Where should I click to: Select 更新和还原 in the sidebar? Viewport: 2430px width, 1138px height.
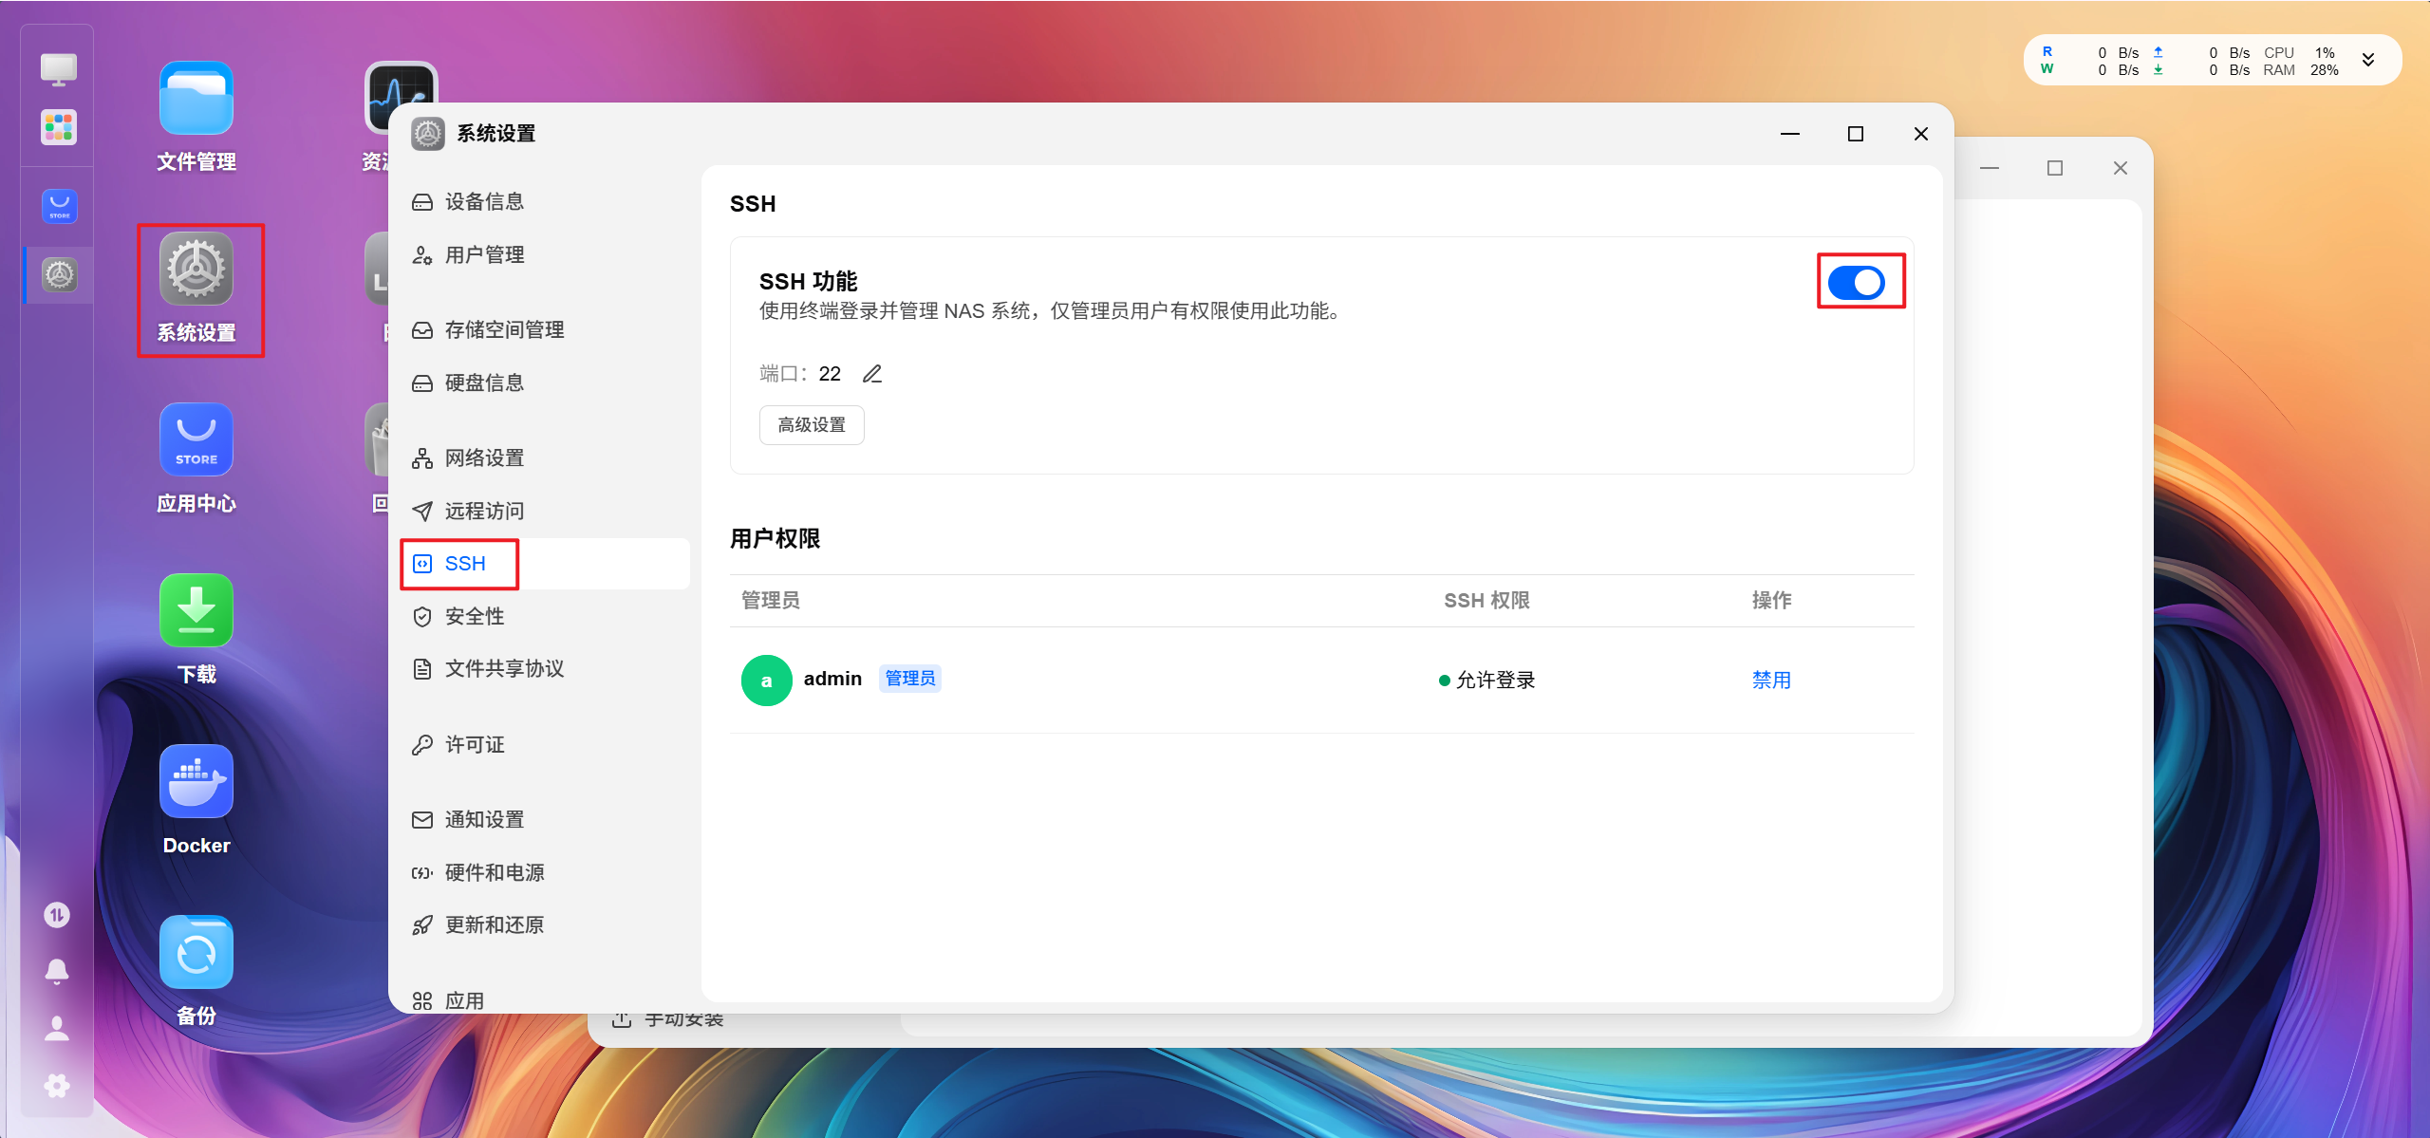tap(545, 924)
